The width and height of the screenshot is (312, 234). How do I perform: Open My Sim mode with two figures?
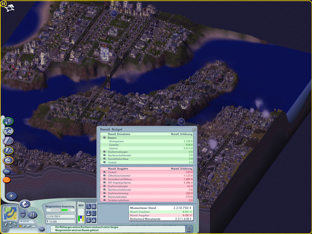pos(32,215)
